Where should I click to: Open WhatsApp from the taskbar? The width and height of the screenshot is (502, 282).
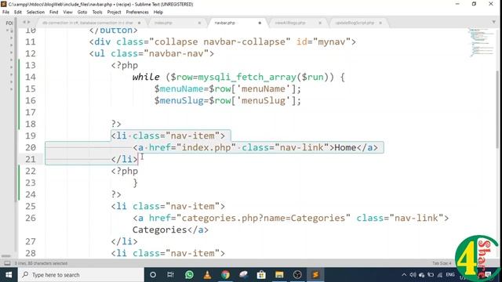[x=189, y=275]
